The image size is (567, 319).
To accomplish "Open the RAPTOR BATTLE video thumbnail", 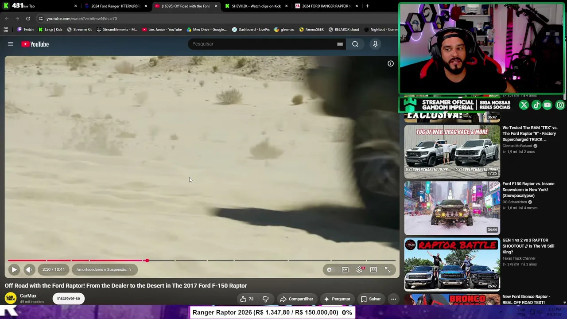I will (452, 265).
